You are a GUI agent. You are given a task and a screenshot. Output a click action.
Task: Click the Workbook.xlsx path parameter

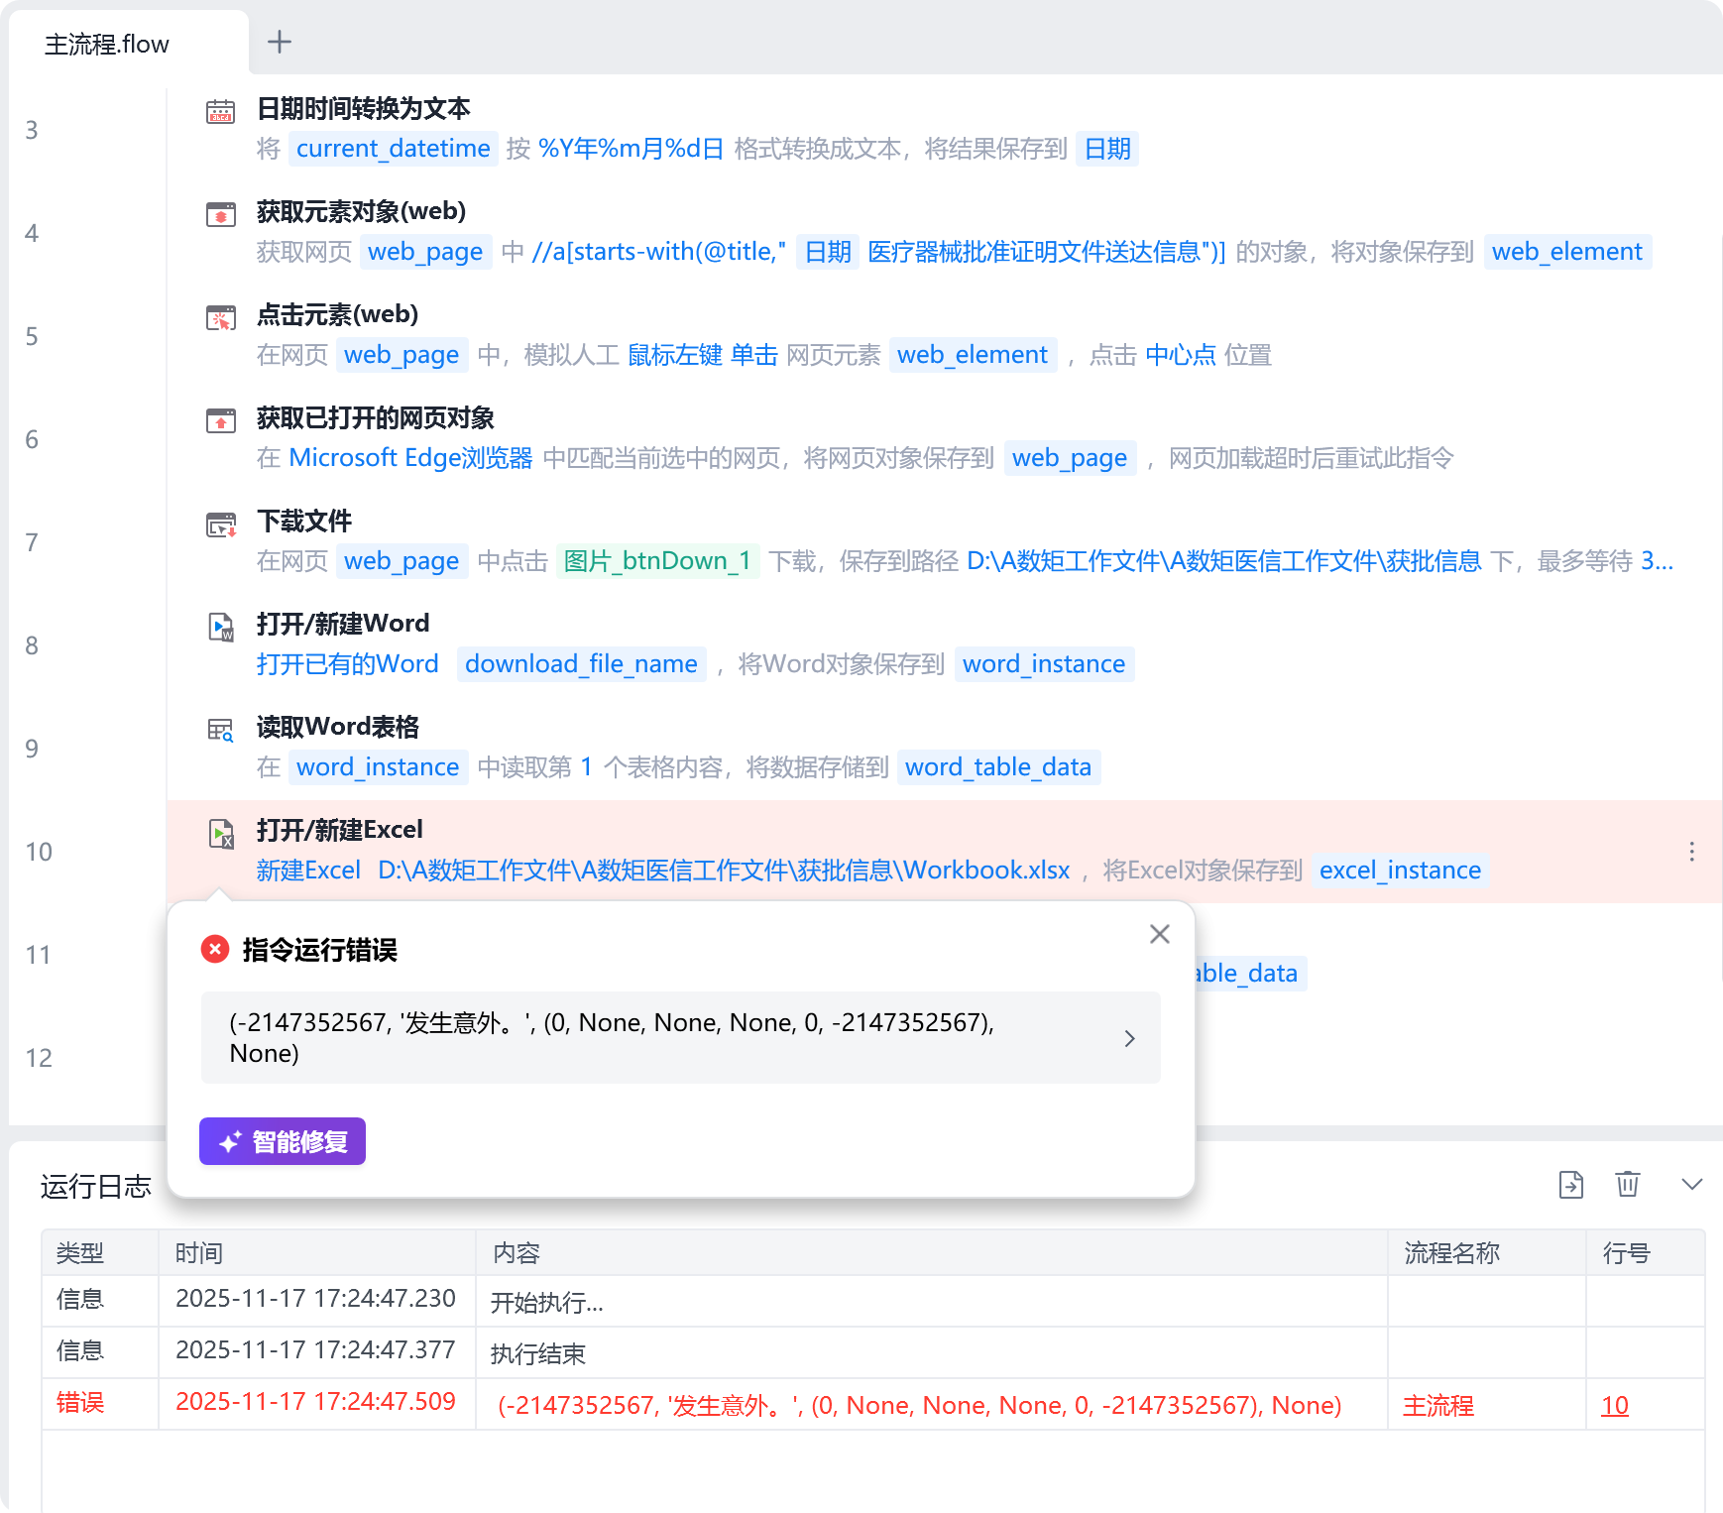coord(724,871)
